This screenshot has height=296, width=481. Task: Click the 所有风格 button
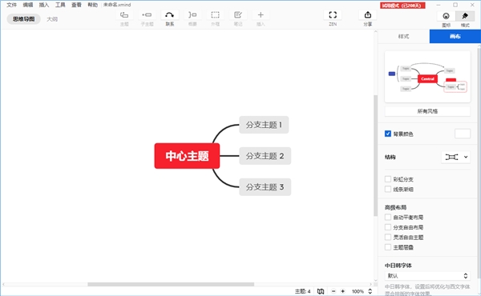click(x=427, y=111)
